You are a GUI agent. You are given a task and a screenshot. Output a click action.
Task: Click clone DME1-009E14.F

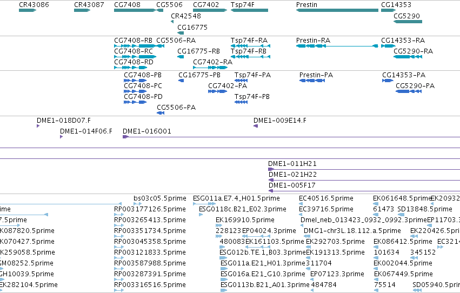point(256,126)
